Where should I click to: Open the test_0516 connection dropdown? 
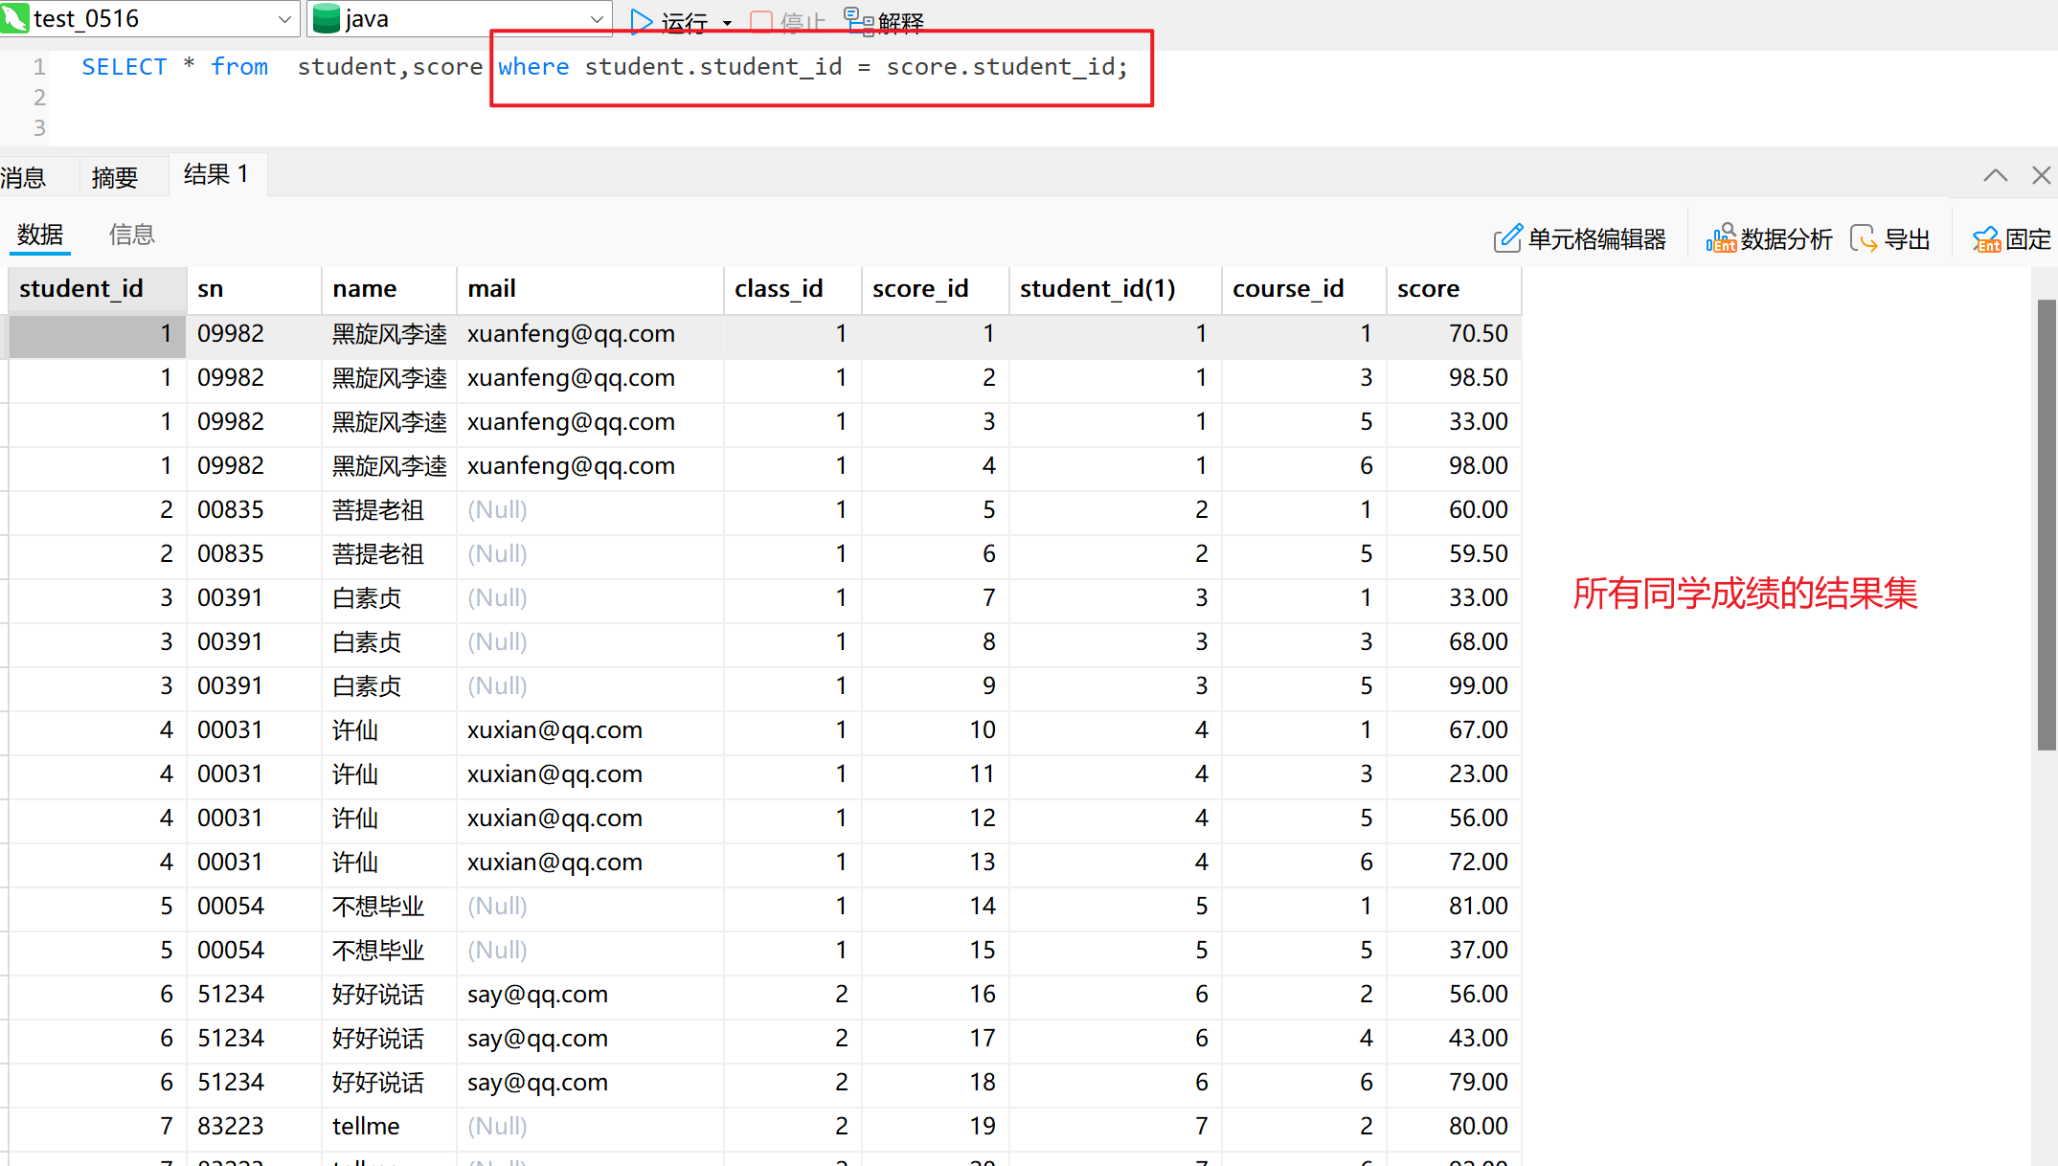pos(284,19)
